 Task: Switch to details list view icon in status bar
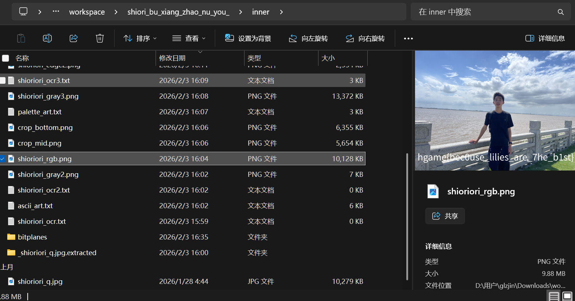tap(554, 296)
